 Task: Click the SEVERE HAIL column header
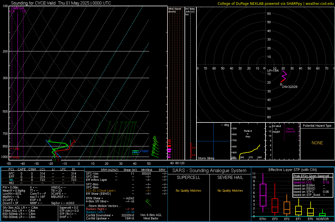point(230,177)
